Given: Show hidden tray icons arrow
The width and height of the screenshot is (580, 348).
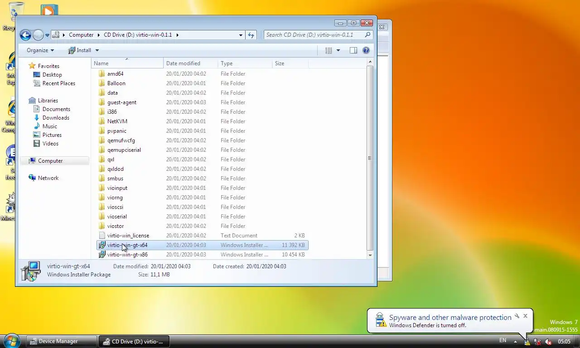Looking at the screenshot, I should pos(515,341).
